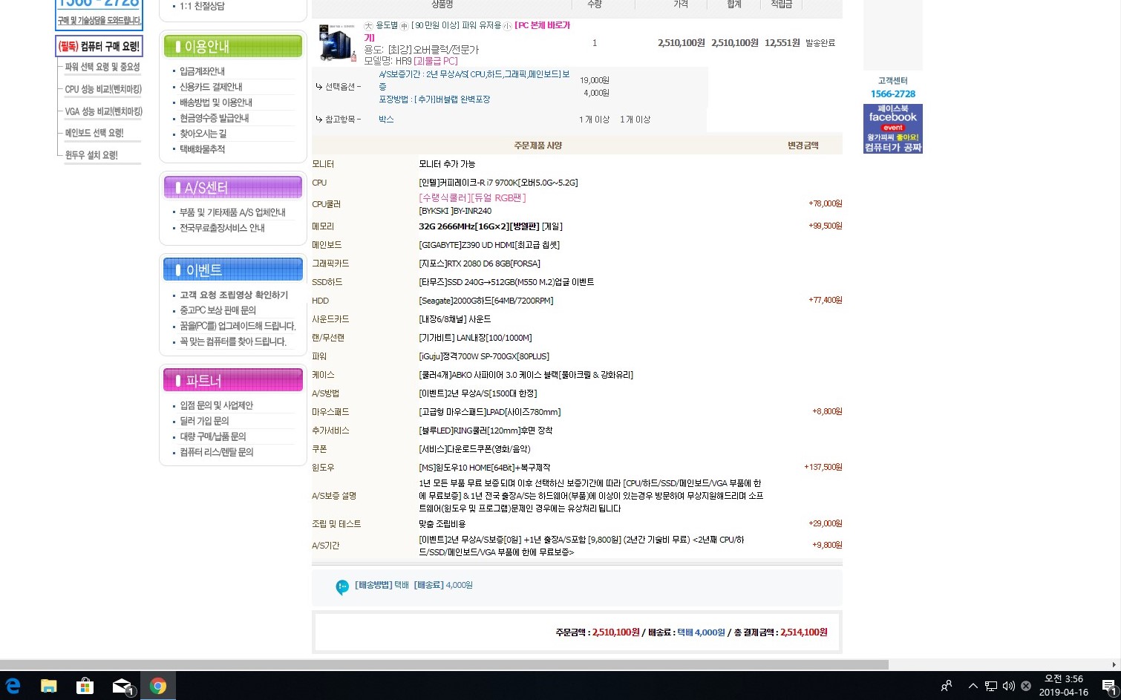Show hidden tray icons chevron

tap(973, 686)
